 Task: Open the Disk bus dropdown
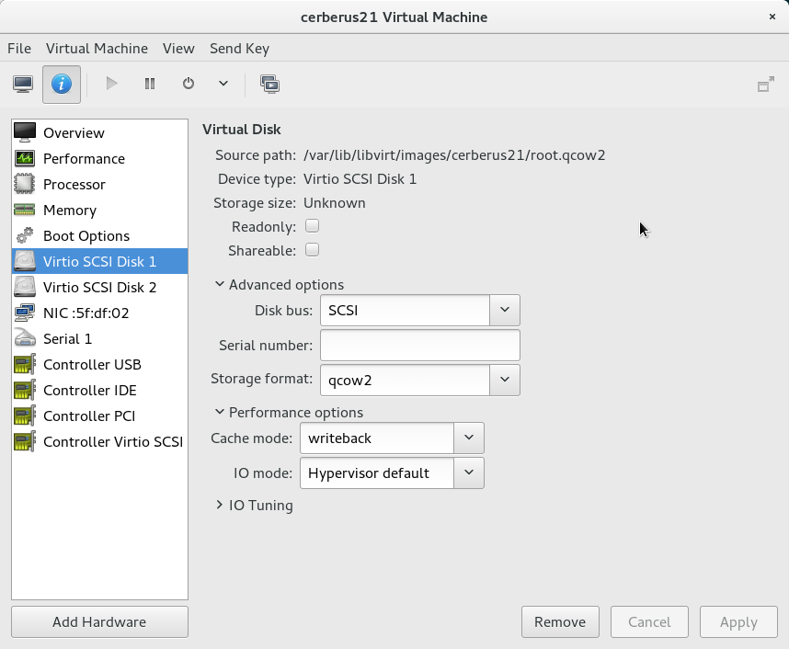504,311
